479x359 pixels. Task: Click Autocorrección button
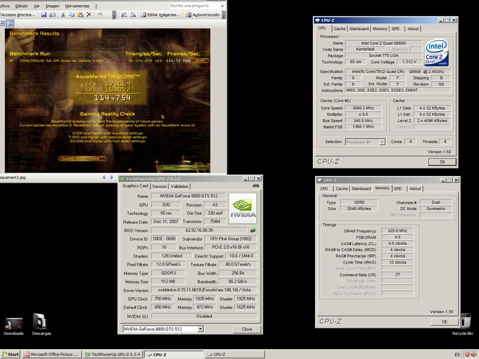coord(203,14)
